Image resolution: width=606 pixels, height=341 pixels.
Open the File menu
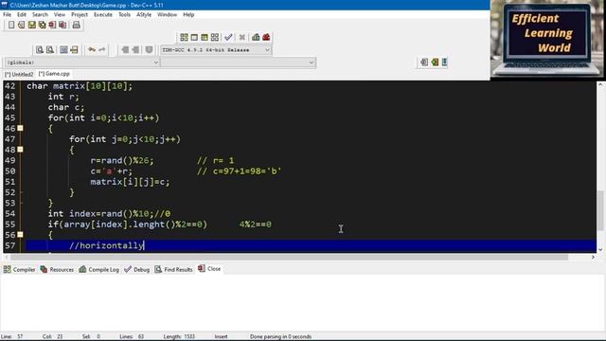point(7,15)
